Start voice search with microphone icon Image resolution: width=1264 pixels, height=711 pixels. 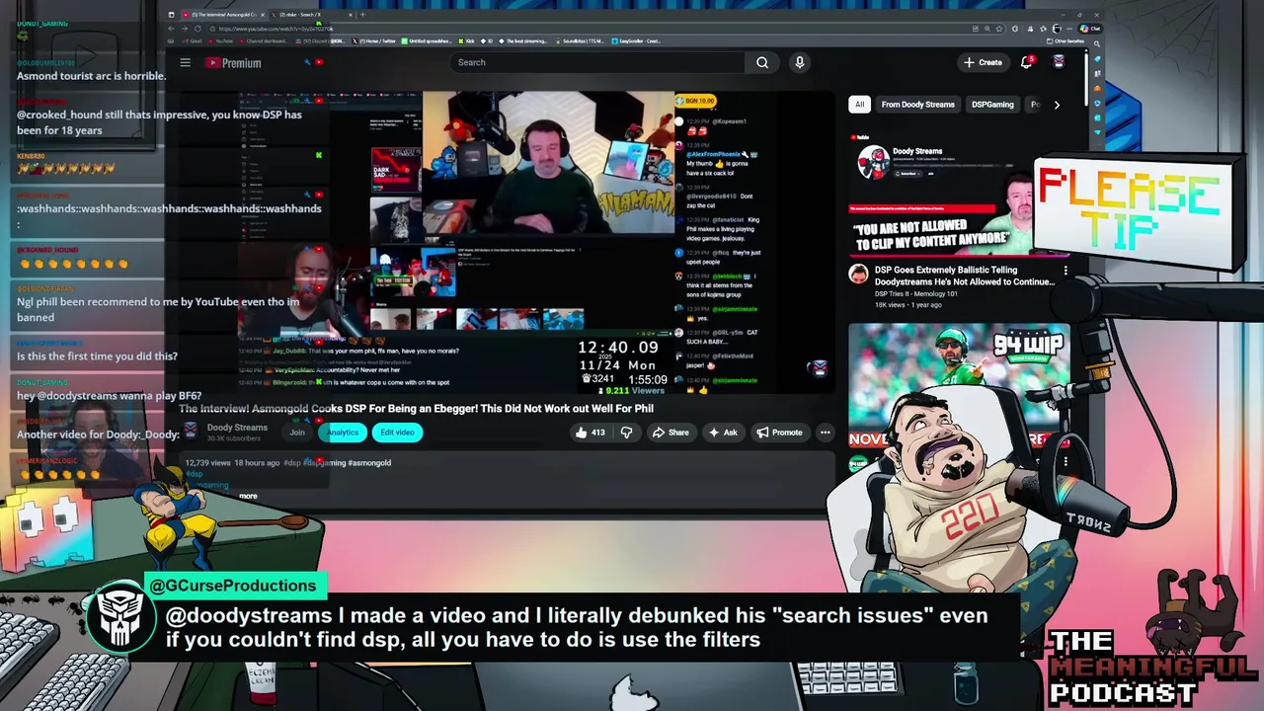coord(800,62)
